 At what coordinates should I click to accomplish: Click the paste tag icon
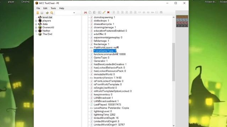pyautogui.click(x=94, y=12)
